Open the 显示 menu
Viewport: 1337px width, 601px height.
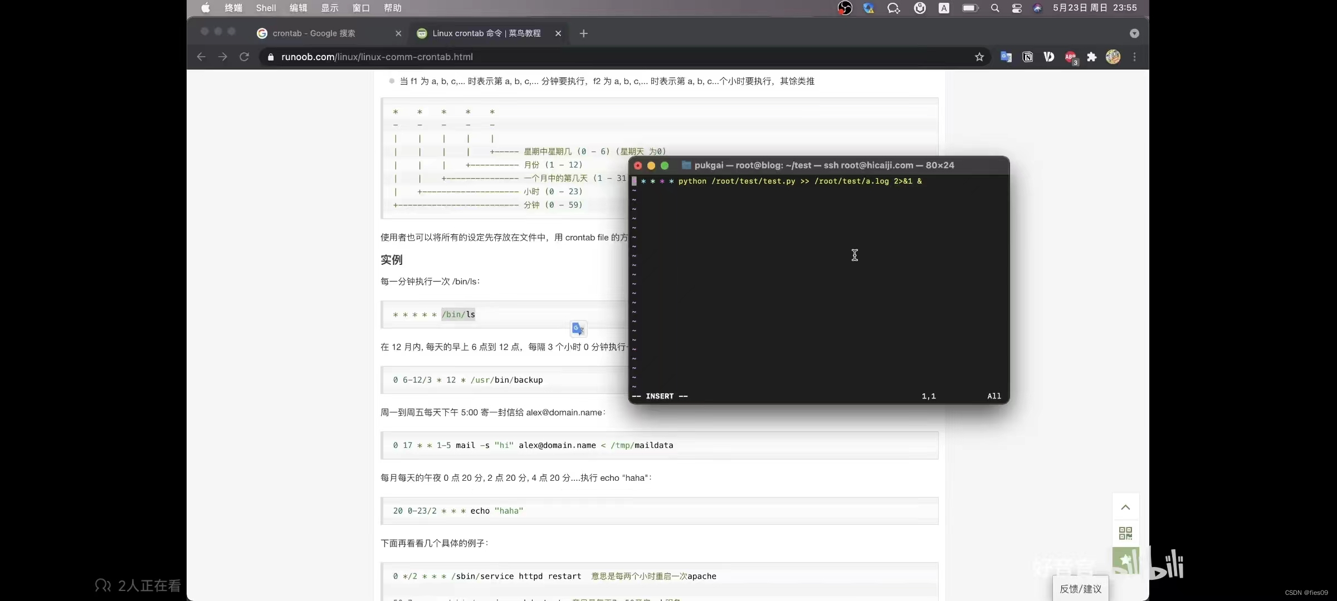pos(330,8)
